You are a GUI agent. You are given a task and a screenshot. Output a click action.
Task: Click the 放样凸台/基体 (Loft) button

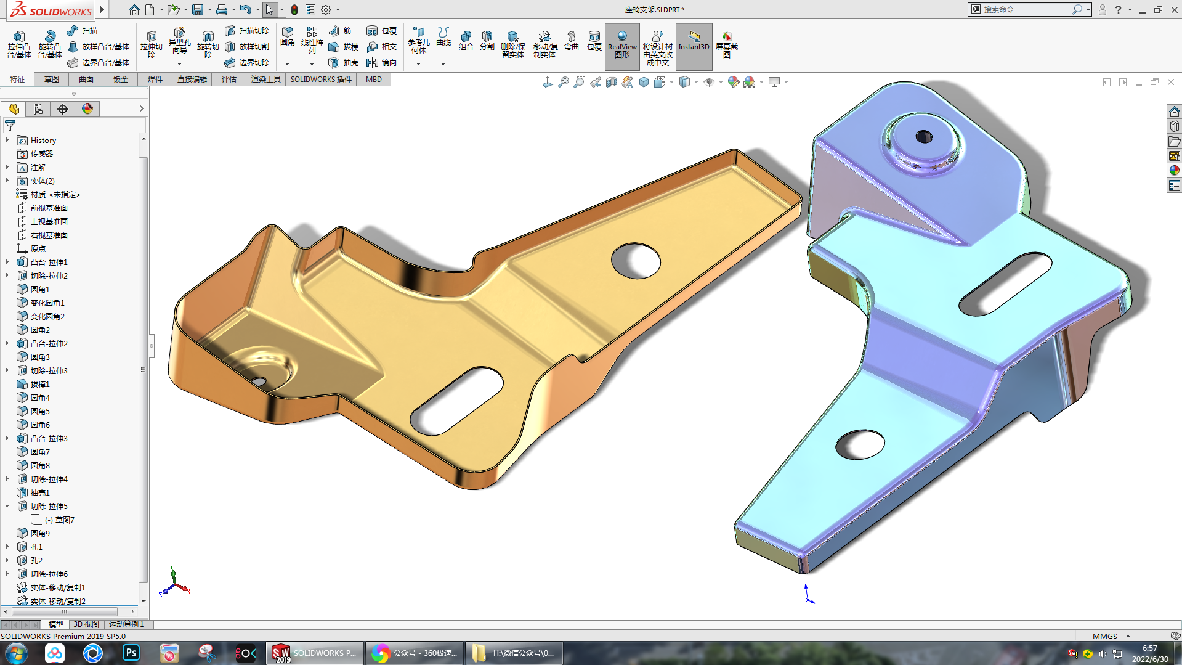tap(99, 47)
